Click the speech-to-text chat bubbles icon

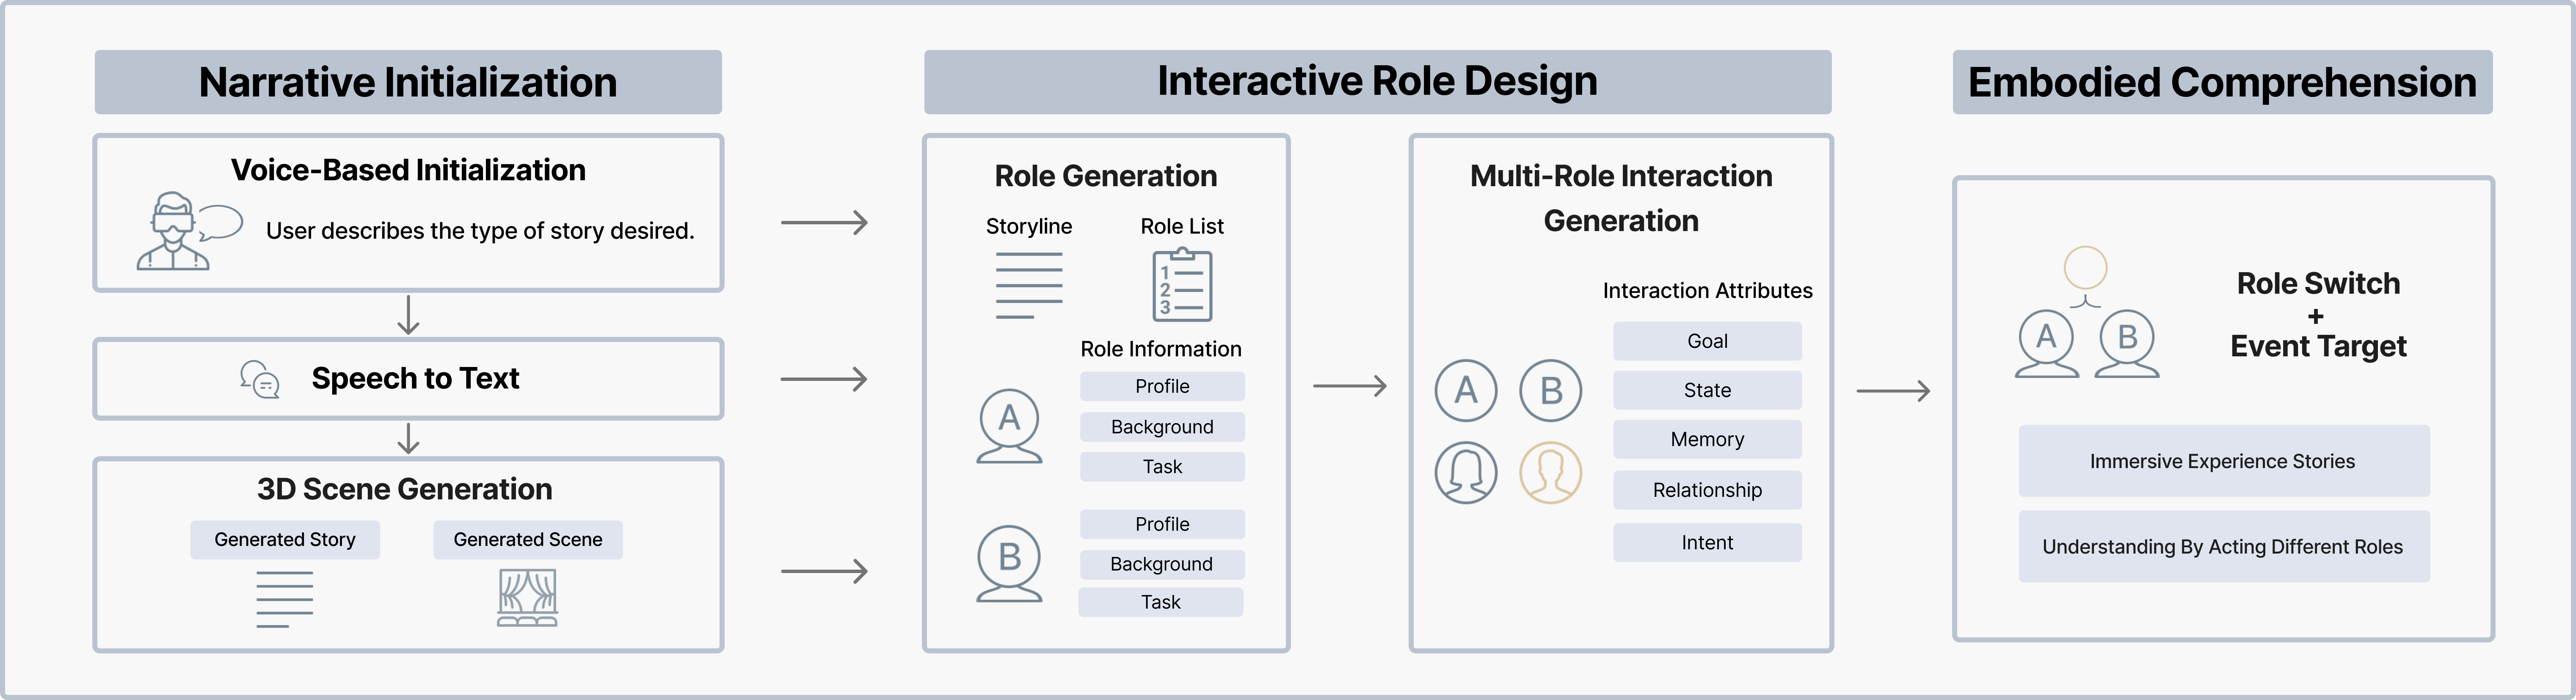click(260, 379)
